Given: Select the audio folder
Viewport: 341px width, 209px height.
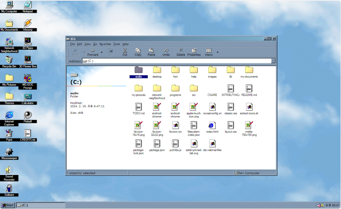Looking at the screenshot, I should [139, 72].
